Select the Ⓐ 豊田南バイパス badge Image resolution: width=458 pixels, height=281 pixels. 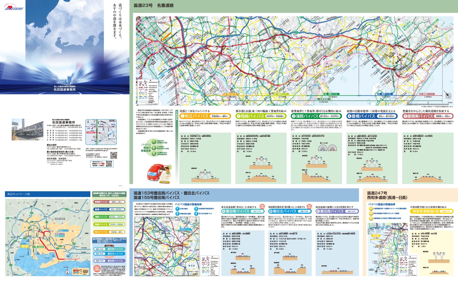[x=224, y=211]
